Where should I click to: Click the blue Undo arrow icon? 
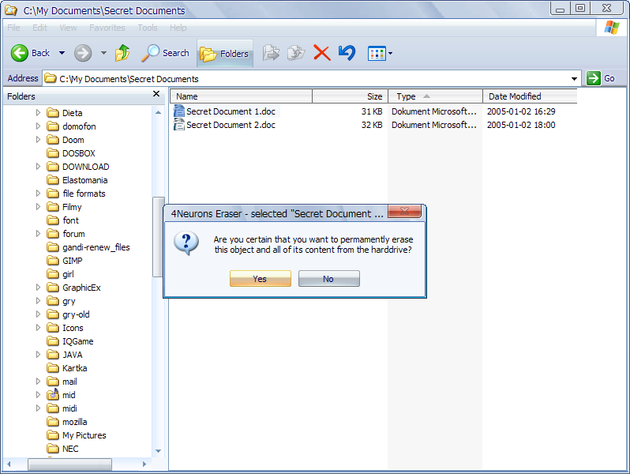point(347,53)
